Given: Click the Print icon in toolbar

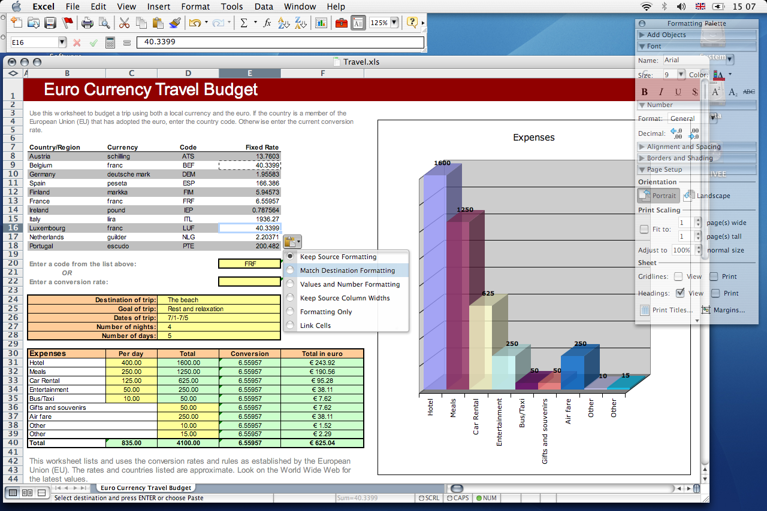Looking at the screenshot, I should tap(87, 23).
